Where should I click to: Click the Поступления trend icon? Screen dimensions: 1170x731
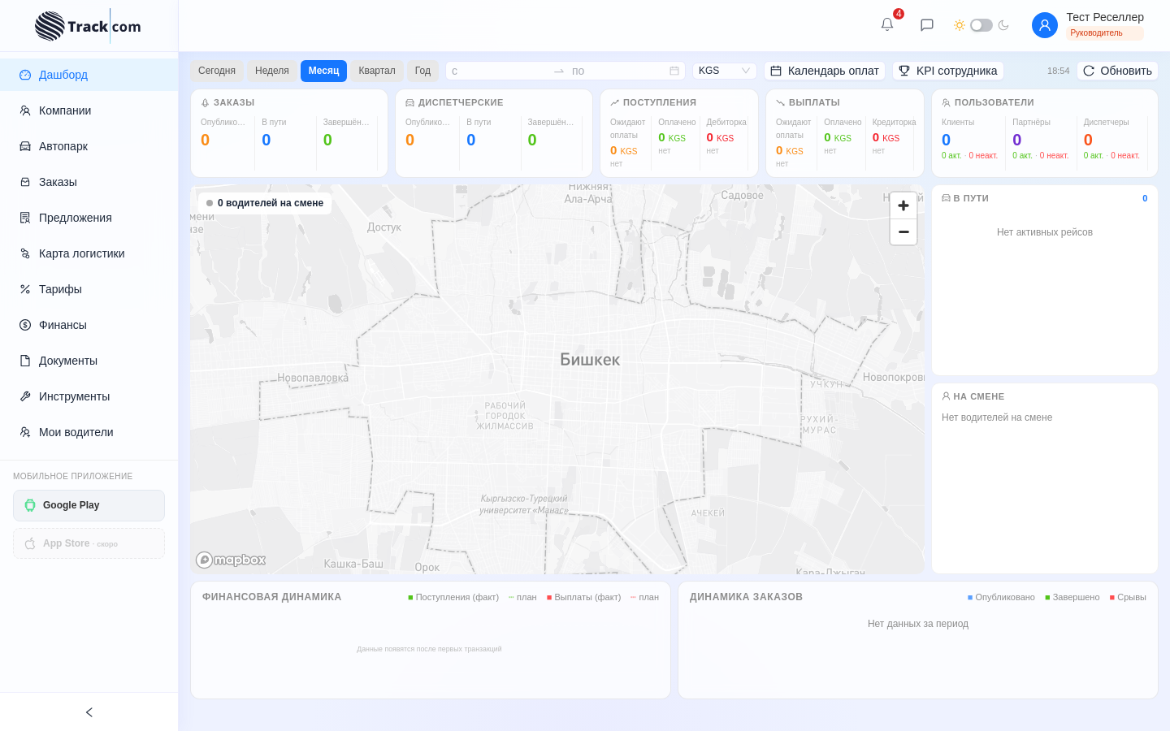[614, 103]
